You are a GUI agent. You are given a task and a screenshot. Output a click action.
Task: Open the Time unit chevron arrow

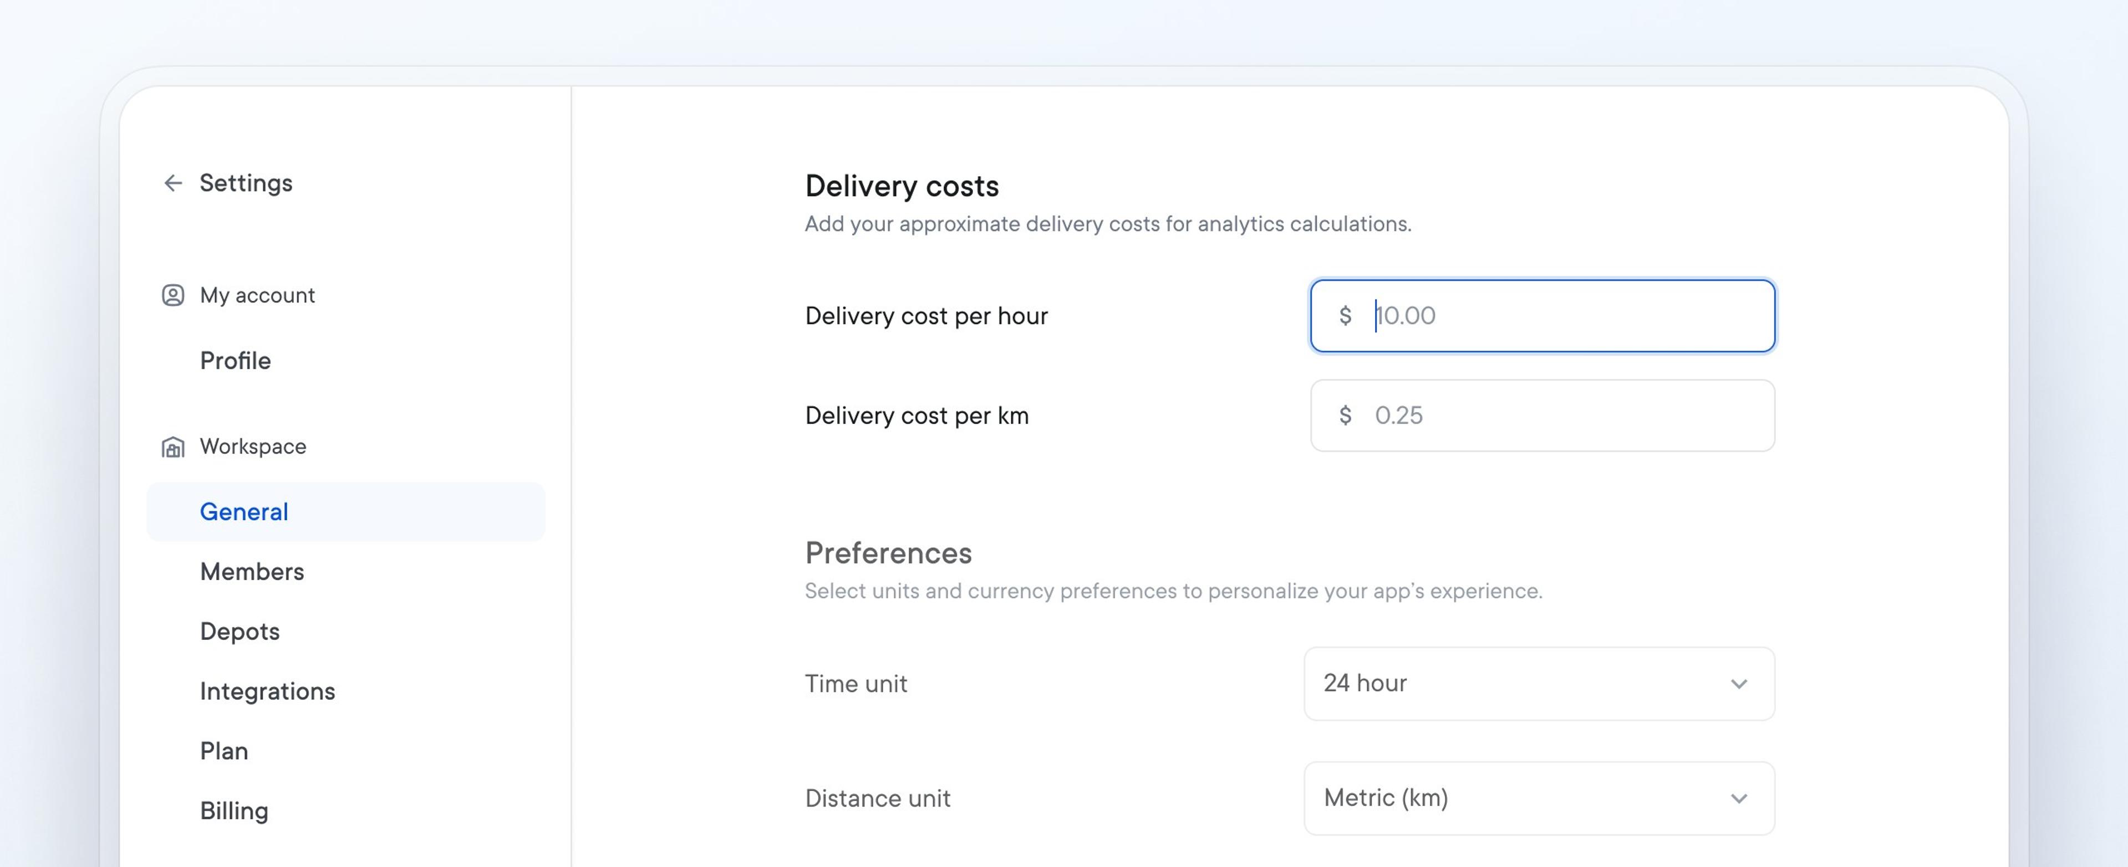pyautogui.click(x=1739, y=684)
